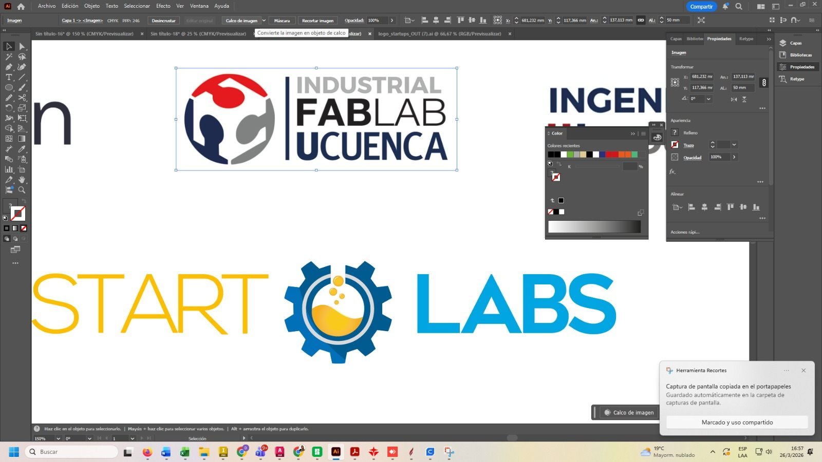Toggle constrain width and height proportions link
Viewport: 822px width, 462px height.
point(764,82)
